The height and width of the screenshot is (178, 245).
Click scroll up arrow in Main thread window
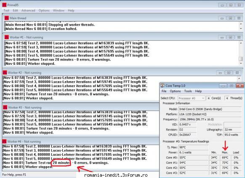click(241, 24)
